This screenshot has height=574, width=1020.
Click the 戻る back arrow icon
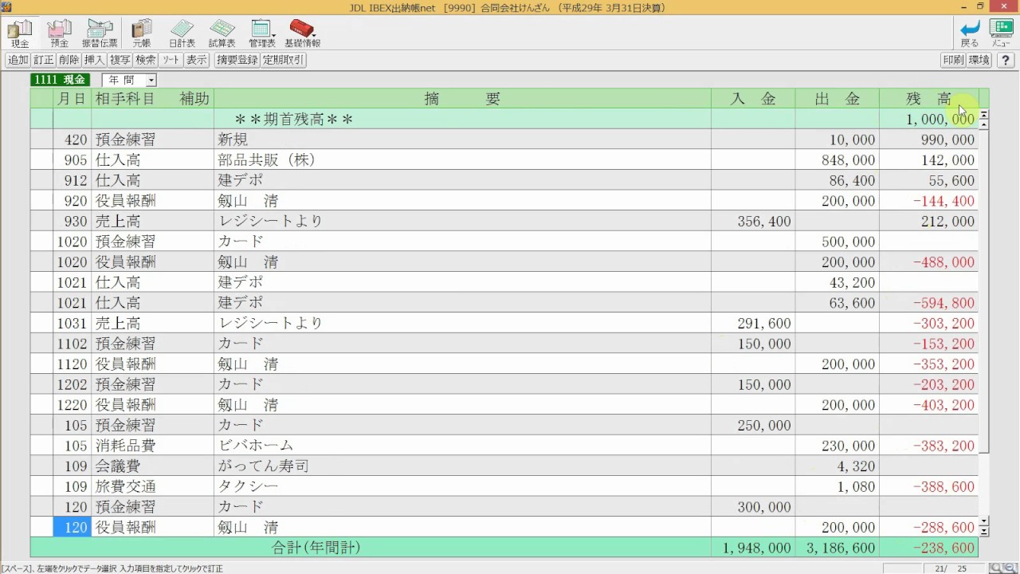pos(970,33)
